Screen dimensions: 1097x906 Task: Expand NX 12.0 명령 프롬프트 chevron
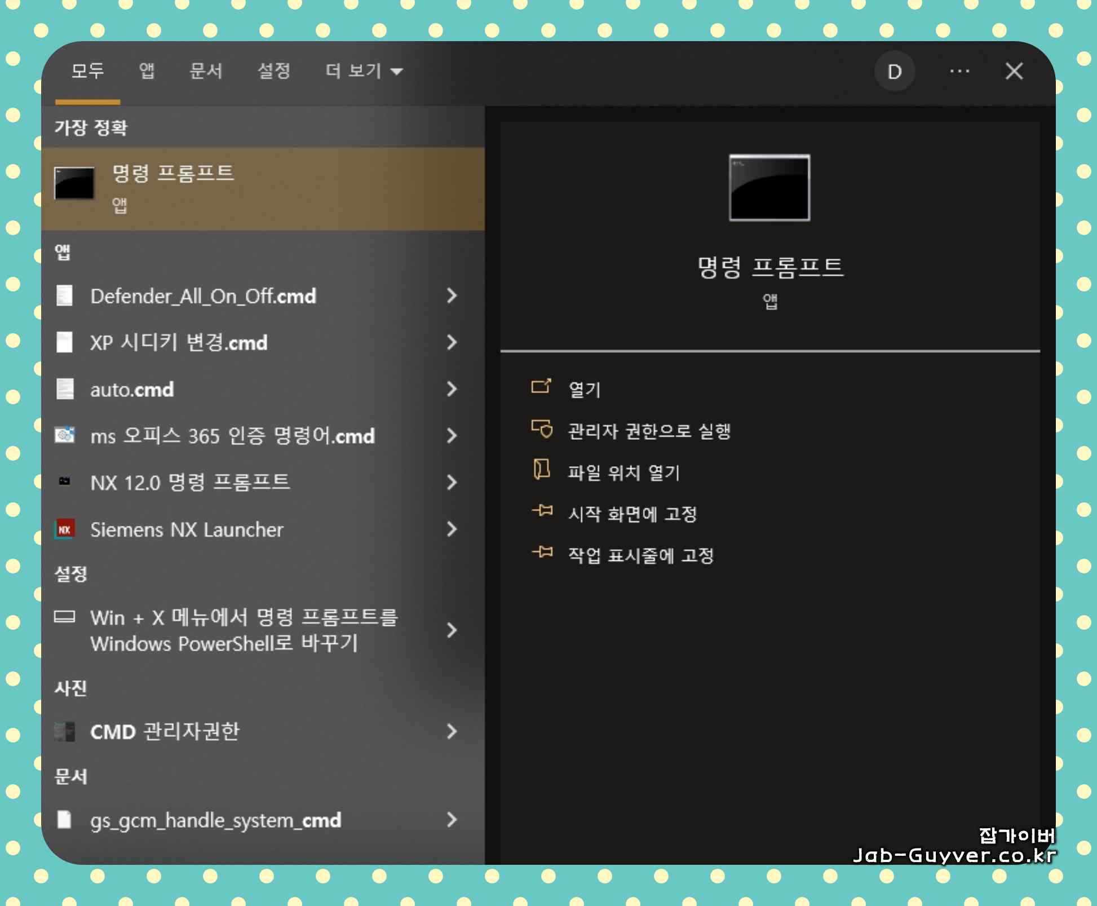452,482
